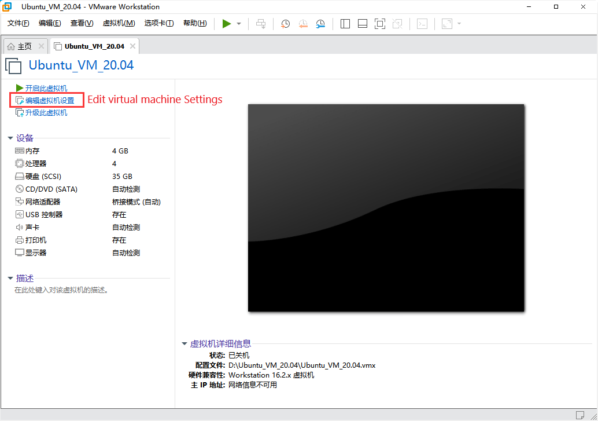Open the 查看(V) menu
The image size is (598, 421).
(82, 23)
